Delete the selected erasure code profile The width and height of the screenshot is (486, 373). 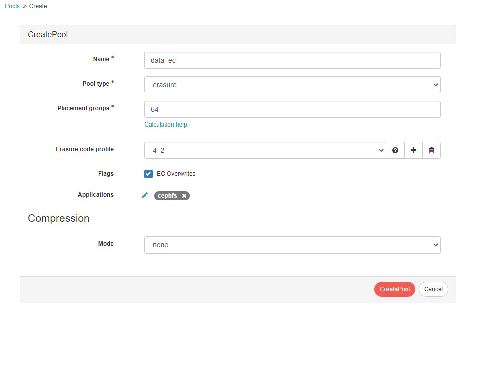(431, 150)
